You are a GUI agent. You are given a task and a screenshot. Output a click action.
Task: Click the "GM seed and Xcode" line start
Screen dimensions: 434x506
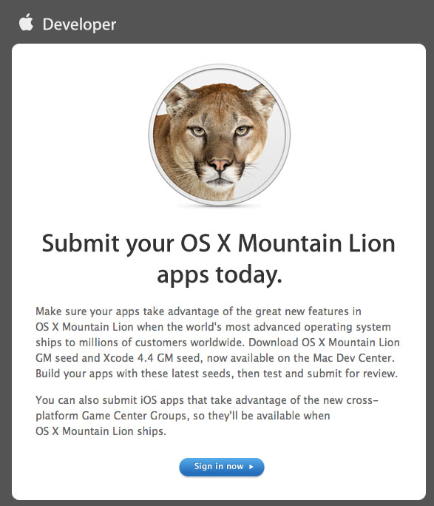[84, 358]
